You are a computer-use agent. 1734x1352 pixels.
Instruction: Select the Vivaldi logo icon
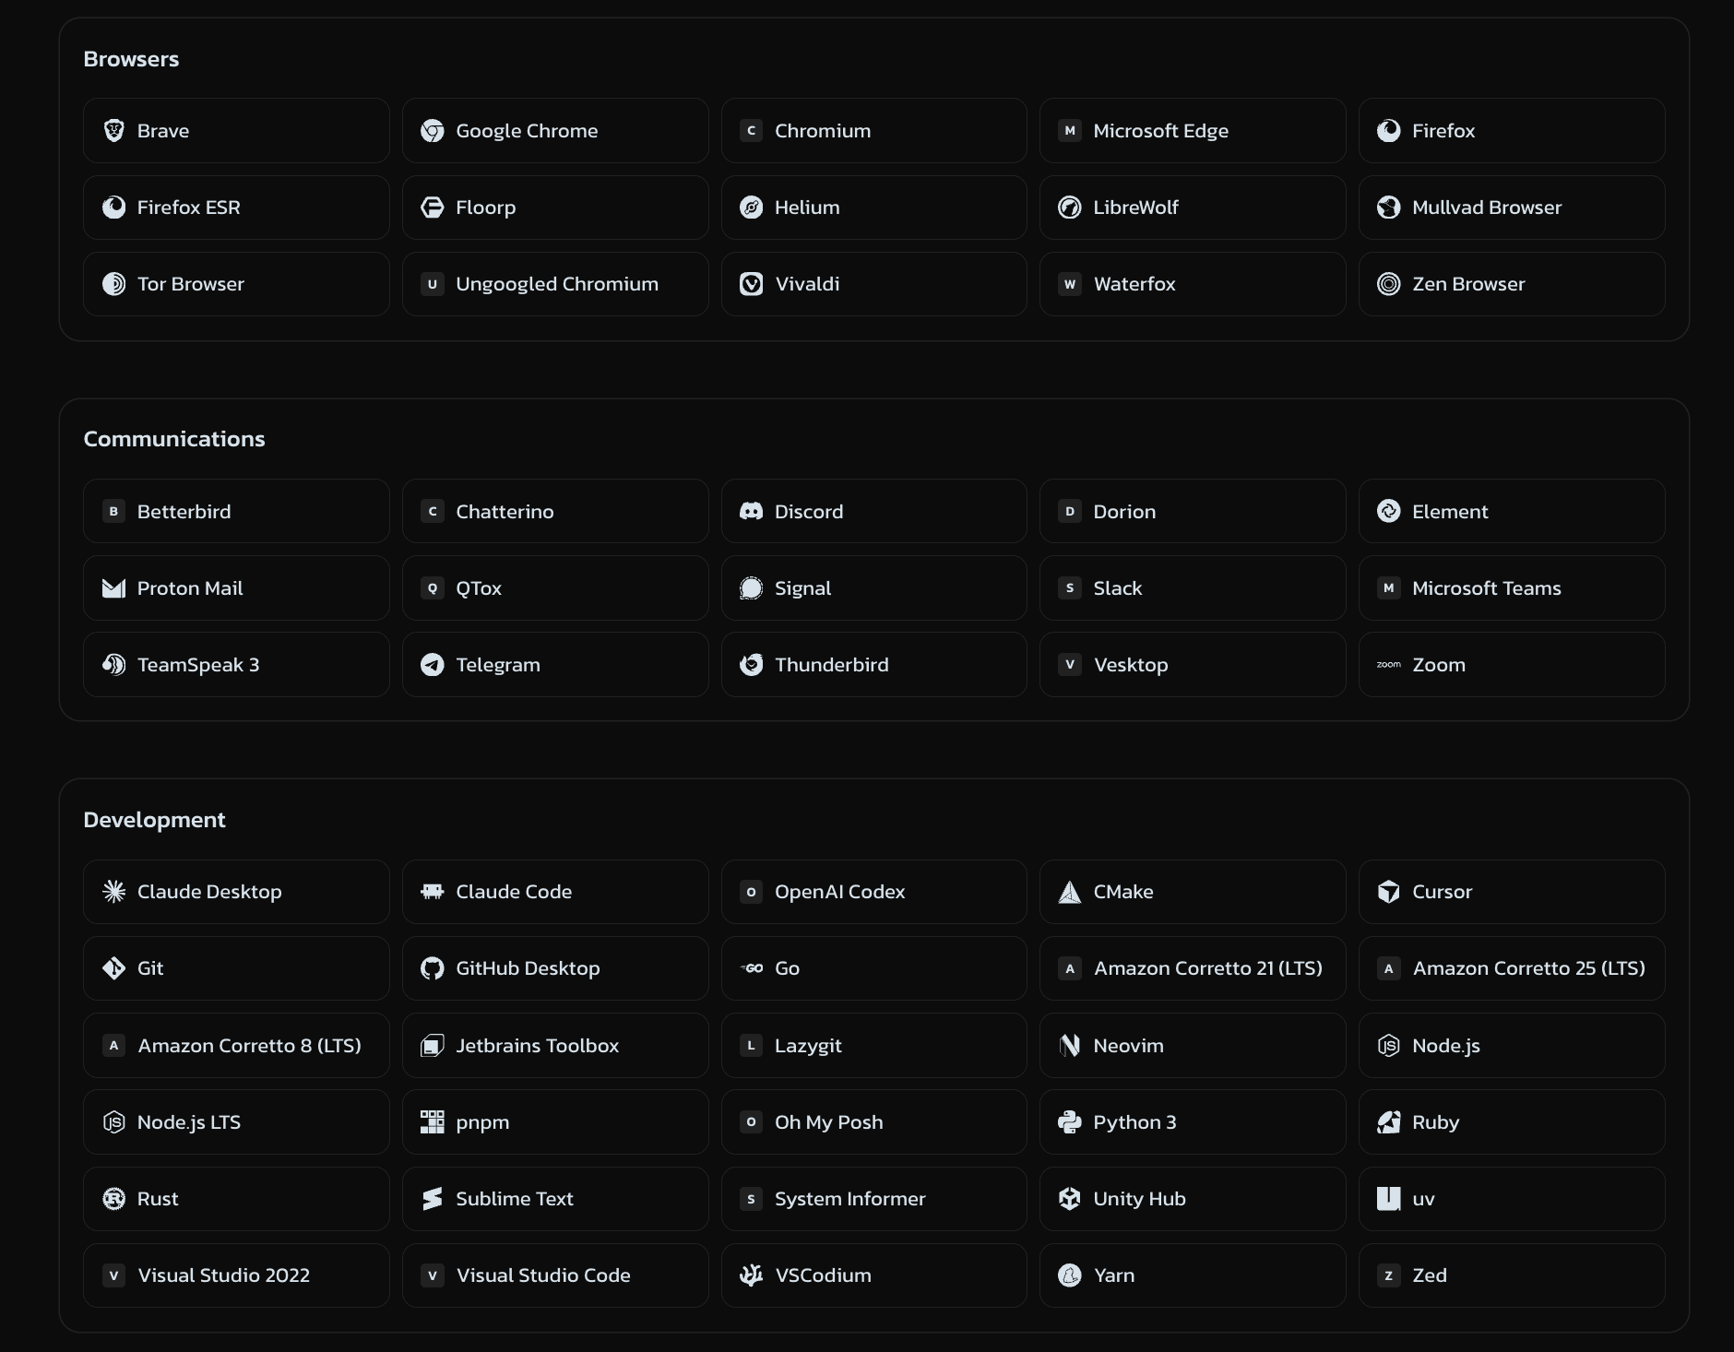pyautogui.click(x=752, y=284)
